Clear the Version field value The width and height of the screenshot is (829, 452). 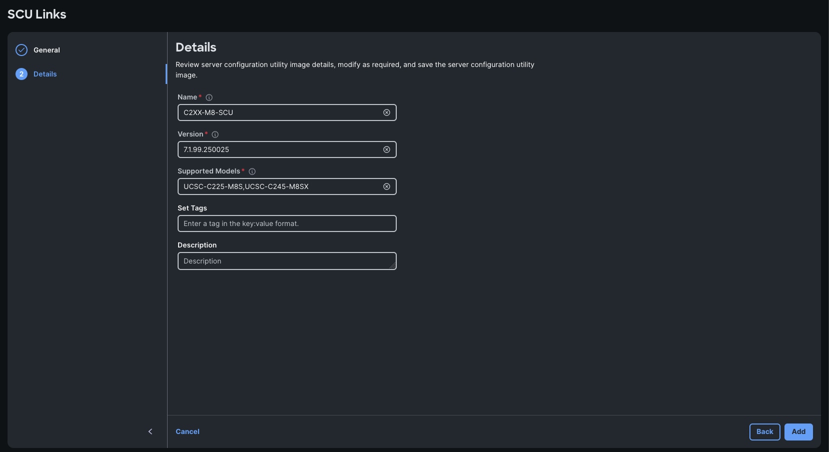click(x=387, y=149)
